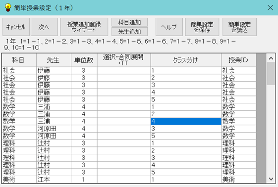278x187 pixels.
Task: Select 江本 teacher cell
Action: tap(54, 180)
